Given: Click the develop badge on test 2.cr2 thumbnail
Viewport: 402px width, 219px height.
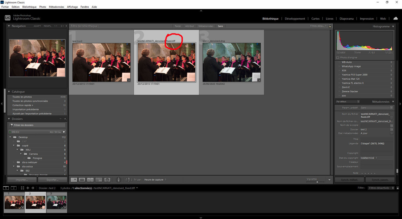Looking at the screenshot, I should point(129,80).
